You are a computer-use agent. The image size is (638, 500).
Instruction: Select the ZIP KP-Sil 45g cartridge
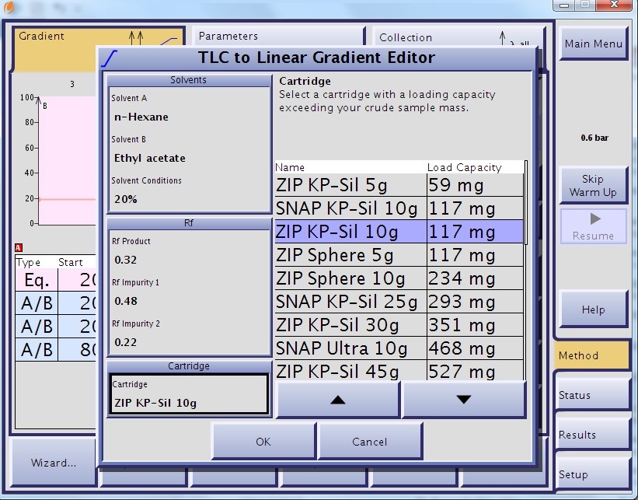pyautogui.click(x=399, y=370)
